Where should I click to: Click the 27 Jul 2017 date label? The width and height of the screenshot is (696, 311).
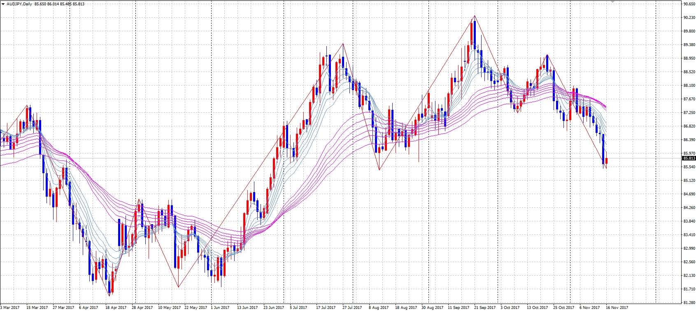point(352,308)
